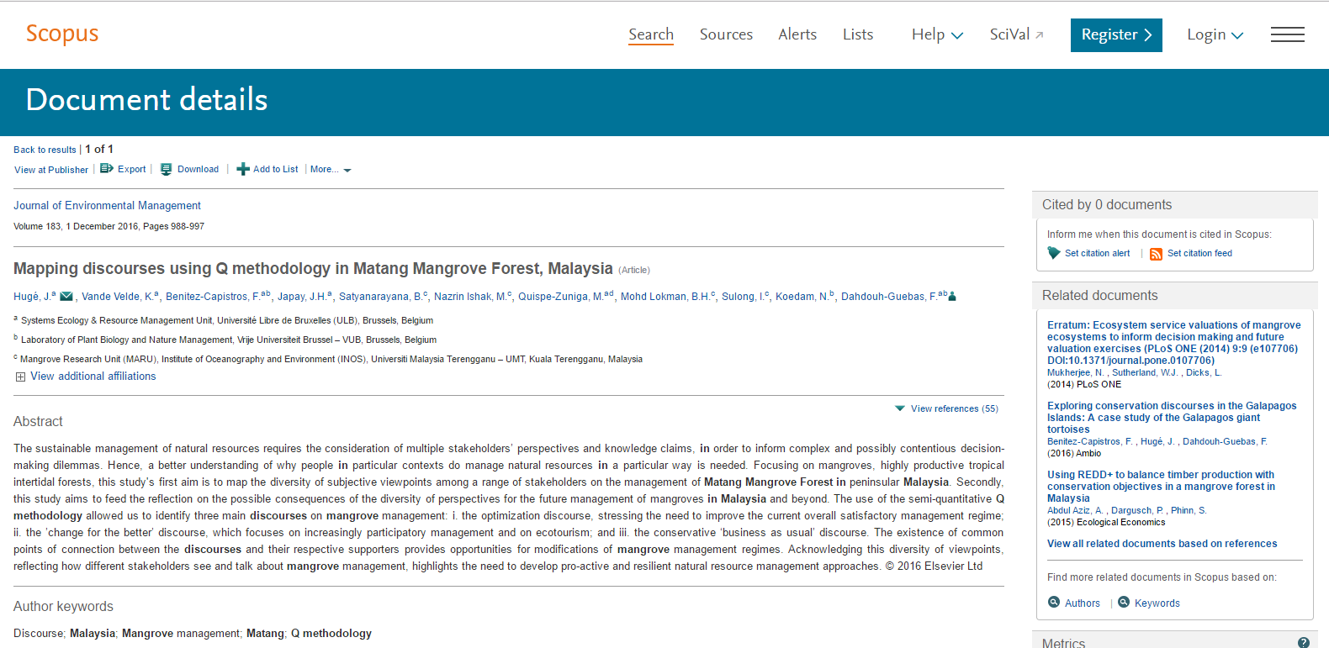Open the Alerts page
The height and width of the screenshot is (648, 1329).
point(797,34)
